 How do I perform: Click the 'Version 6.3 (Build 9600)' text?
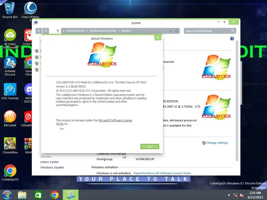pos(71,86)
